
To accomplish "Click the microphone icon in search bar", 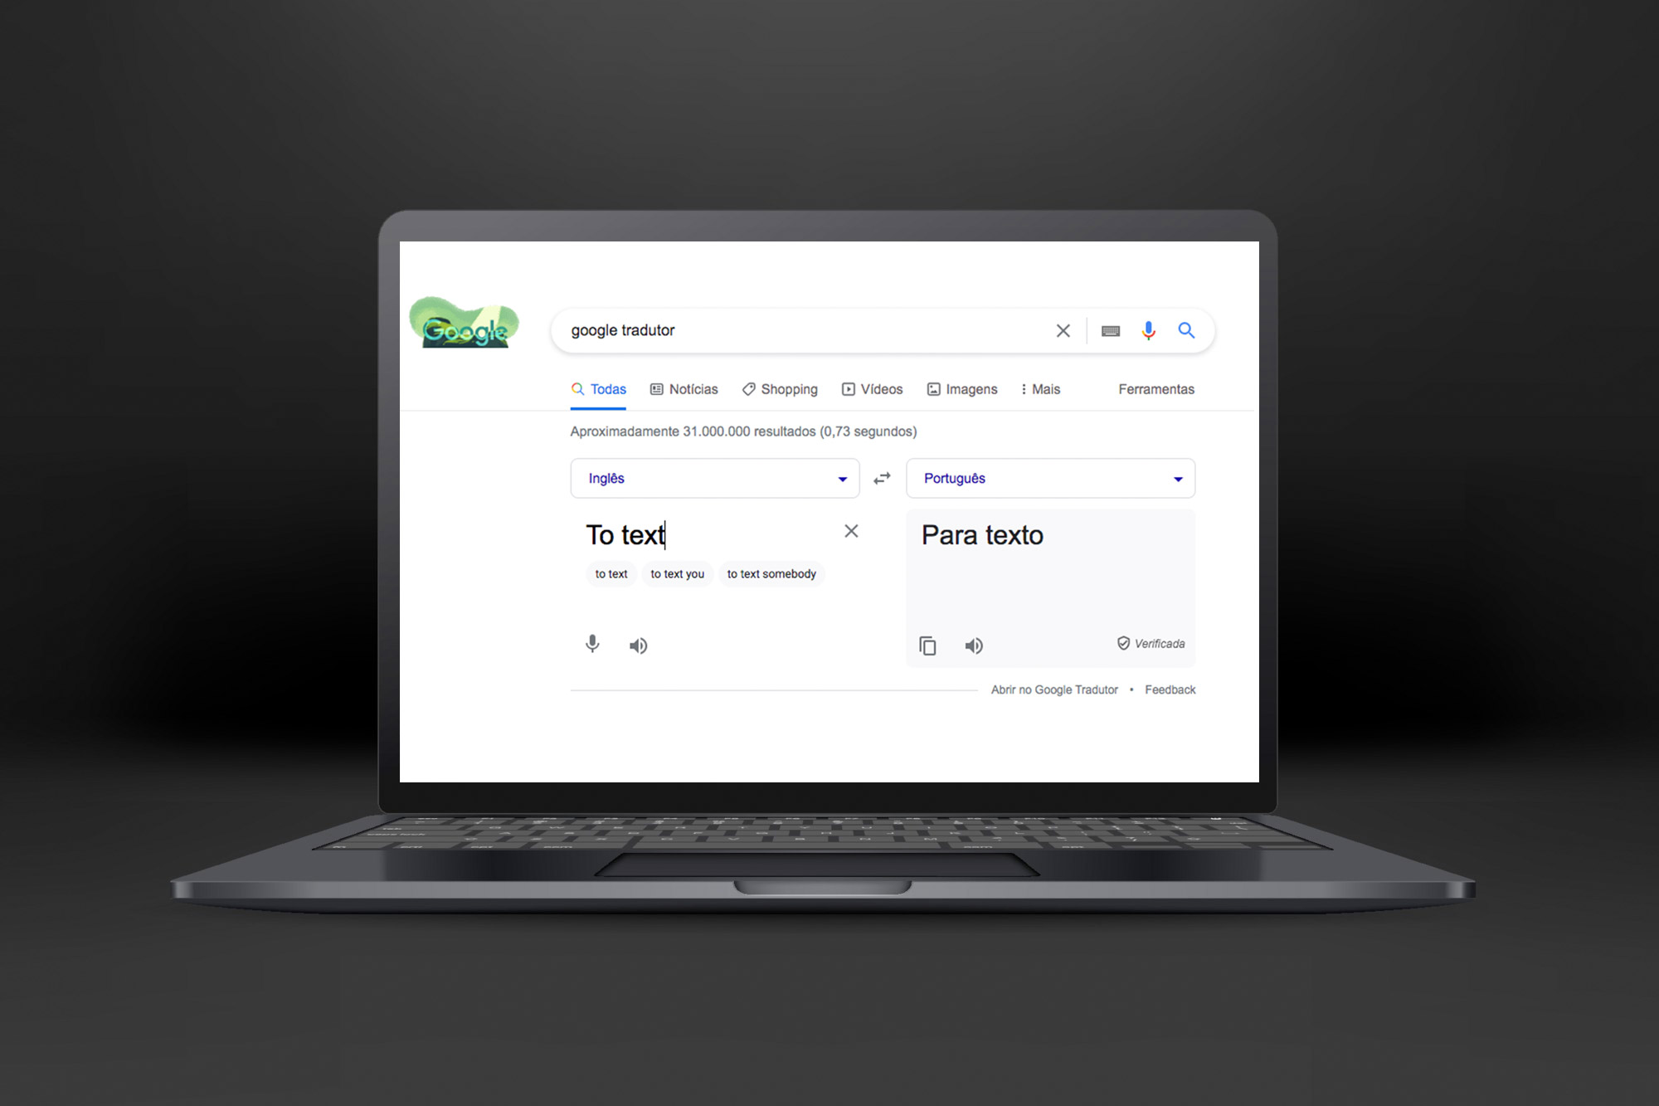I will point(1146,331).
